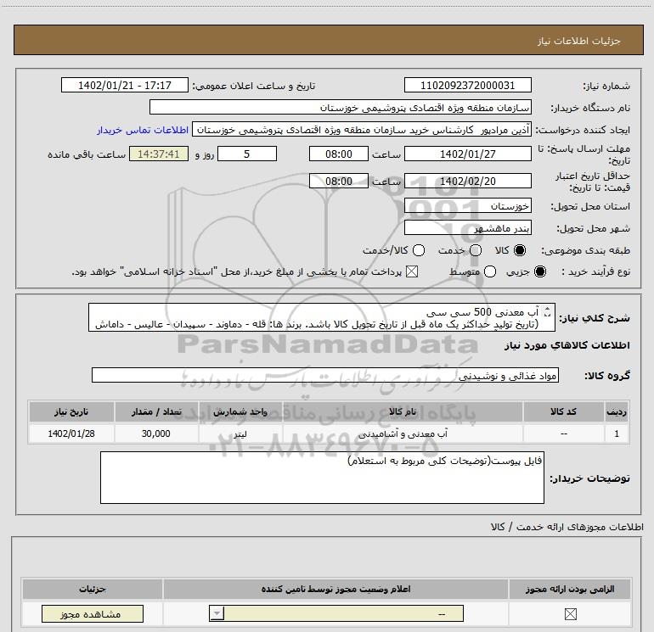Click the delivery city field بندر ماهشهر
This screenshot has height=632, width=654.
[467, 228]
